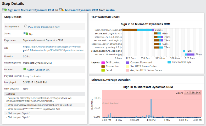The width and height of the screenshot is (206, 126).
Task: Set chart zoom to 24h
Action: pos(198,93)
